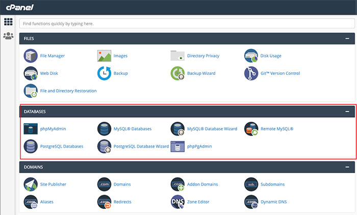
Task: Open the Directory Privacy link
Action: [x=203, y=56]
